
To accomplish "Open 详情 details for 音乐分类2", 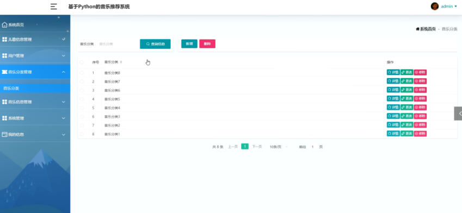I will 393,125.
